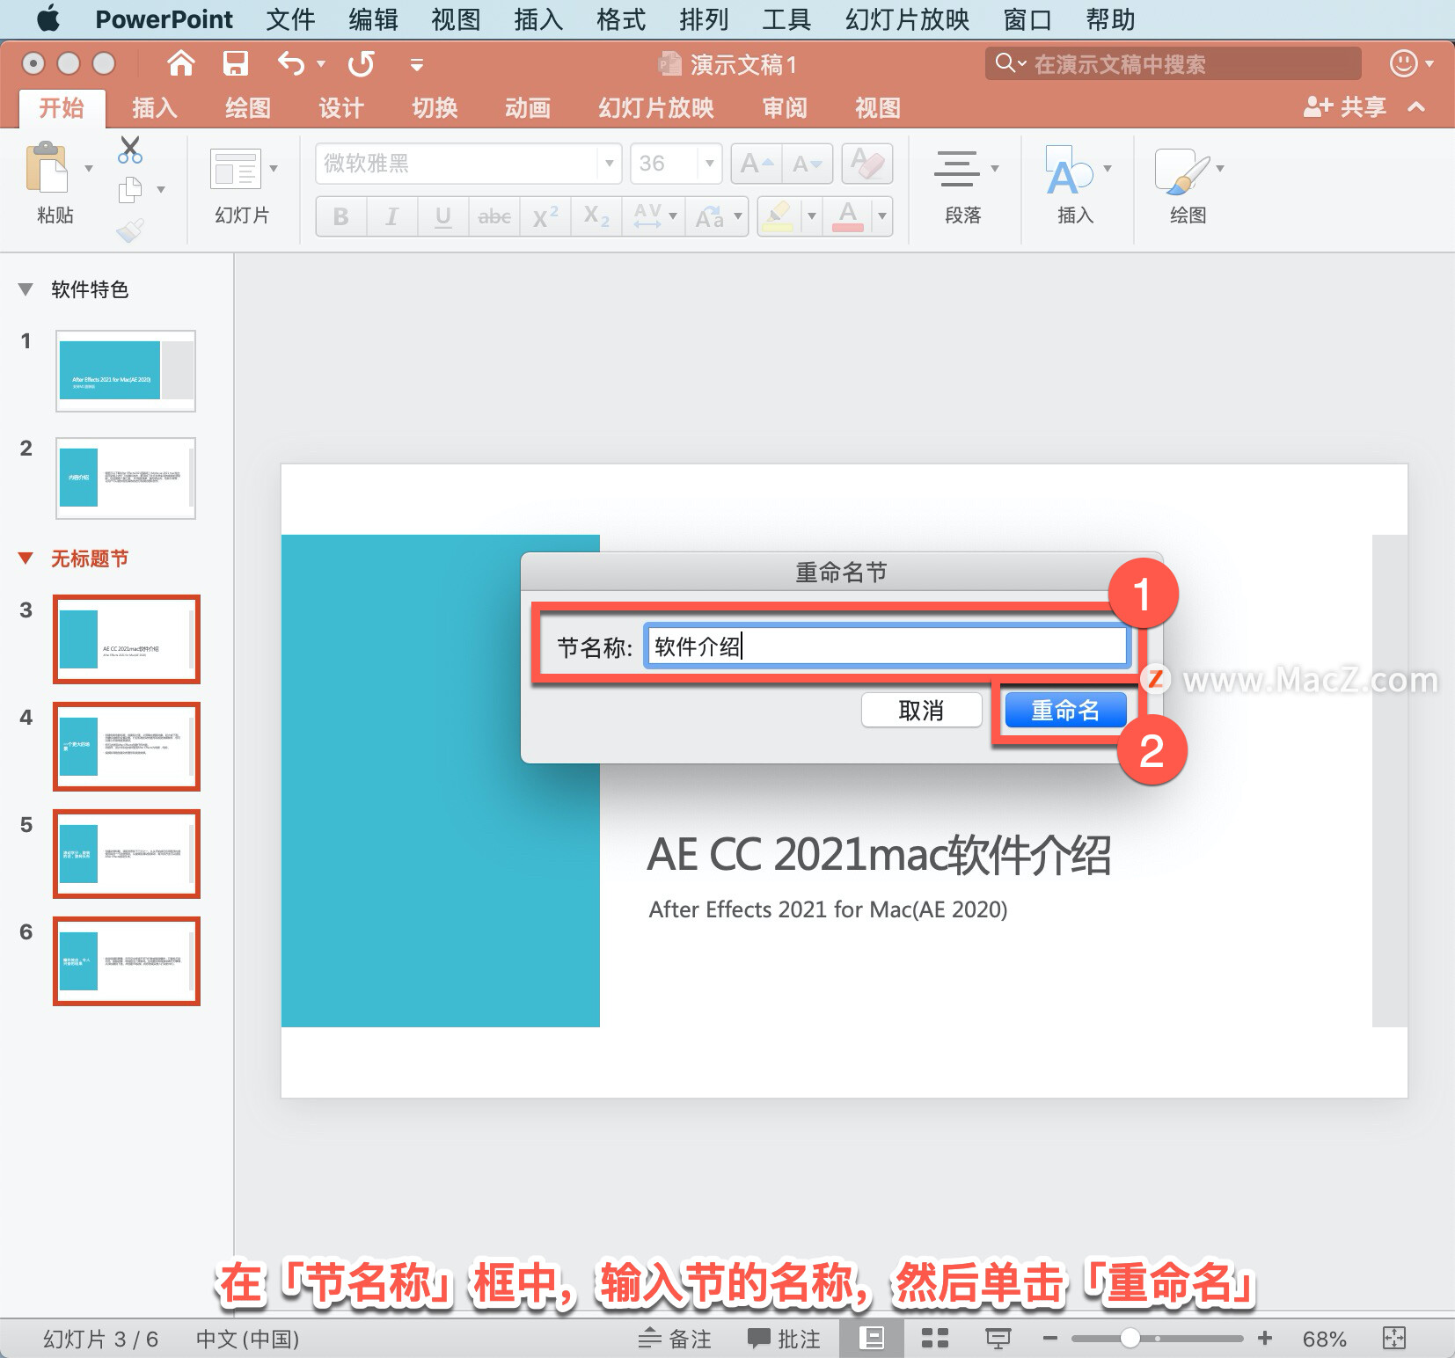Open the Customize Quick Access Toolbar arrow
The image size is (1455, 1358).
[417, 64]
